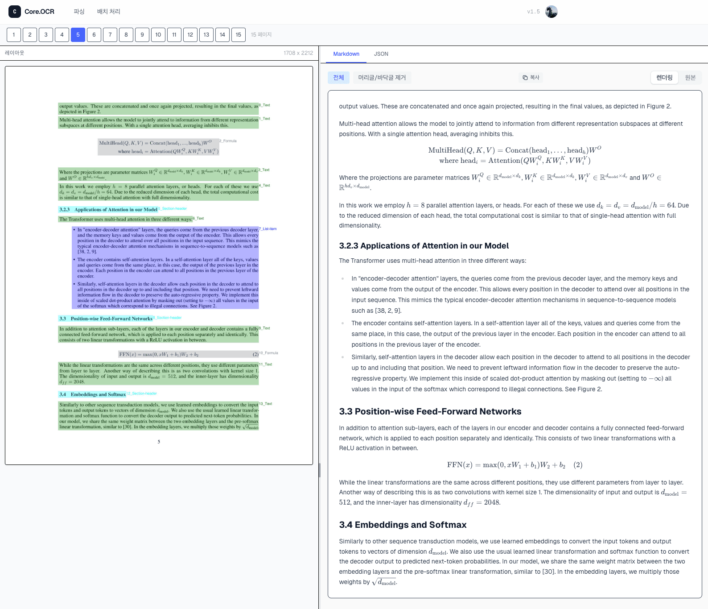
Task: Click the MultiHead formula region in layout
Action: (x=158, y=147)
